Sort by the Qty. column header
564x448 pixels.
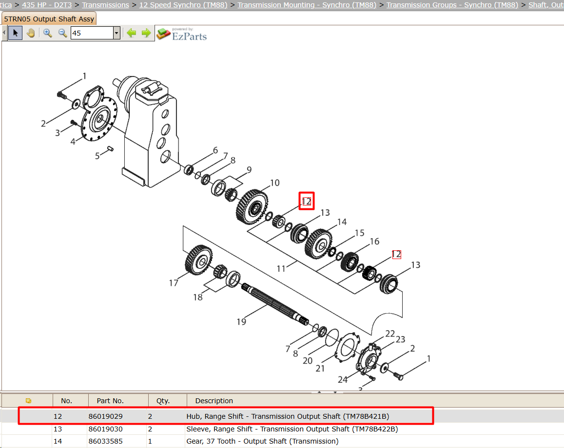[163, 401]
